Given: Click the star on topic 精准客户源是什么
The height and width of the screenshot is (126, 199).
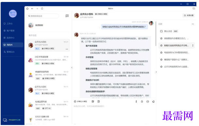Looking at the screenshot, I should pos(161,59).
